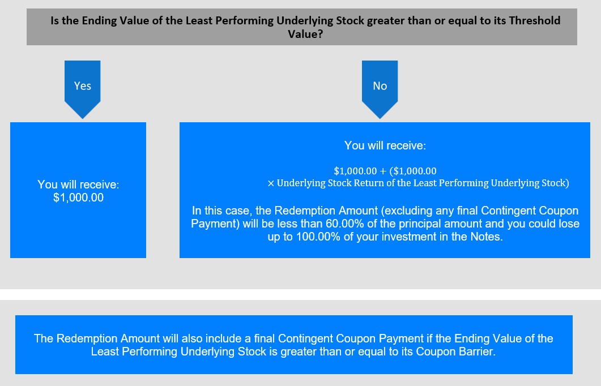Viewport: 601px width, 386px height.
Task: Click the pointed tip of Yes arrow
Action: click(x=82, y=117)
